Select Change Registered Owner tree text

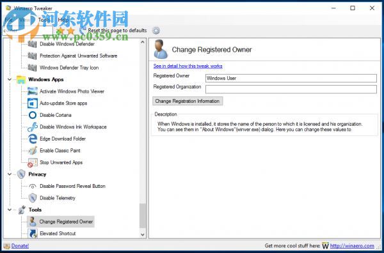click(66, 222)
